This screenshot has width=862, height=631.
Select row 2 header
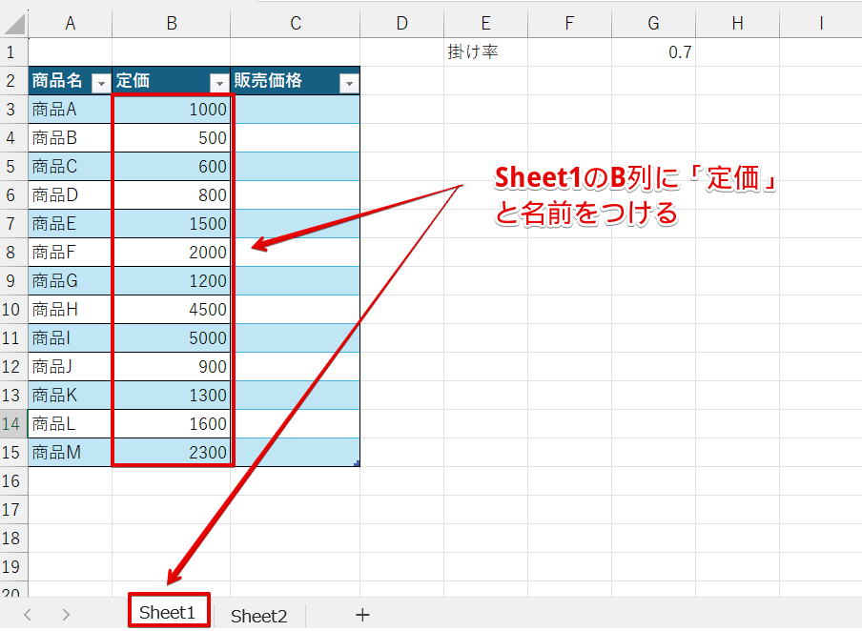13,81
